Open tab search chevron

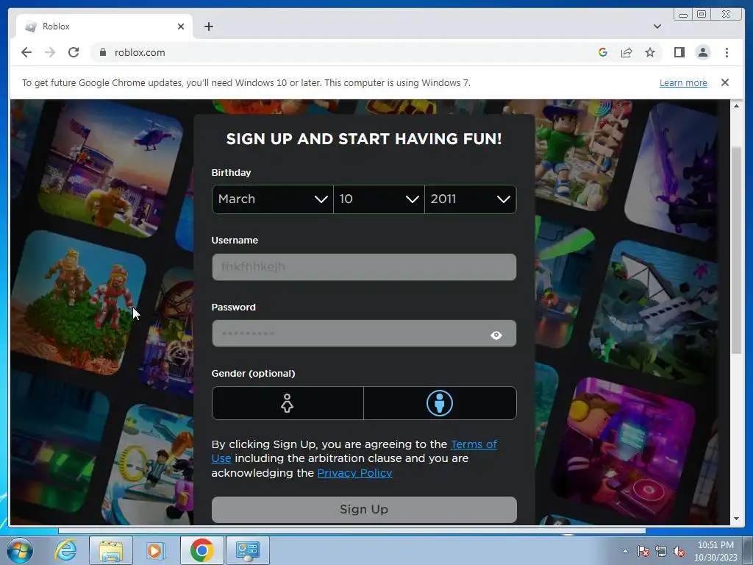coord(657,26)
